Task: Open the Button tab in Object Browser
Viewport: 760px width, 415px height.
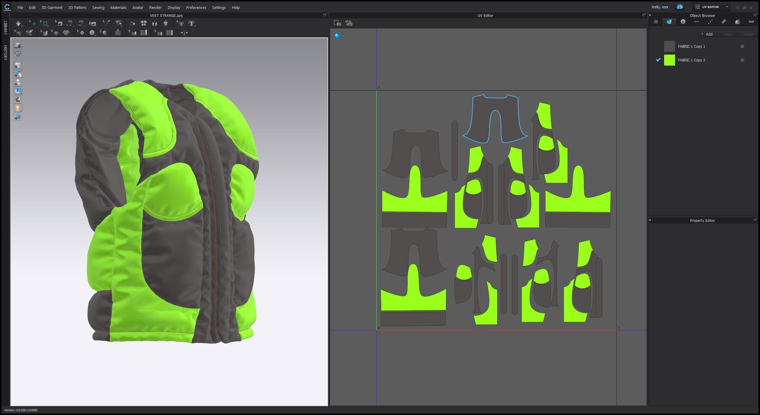Action: 683,22
